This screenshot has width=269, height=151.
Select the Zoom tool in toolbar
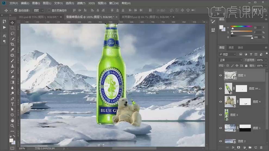12,126
